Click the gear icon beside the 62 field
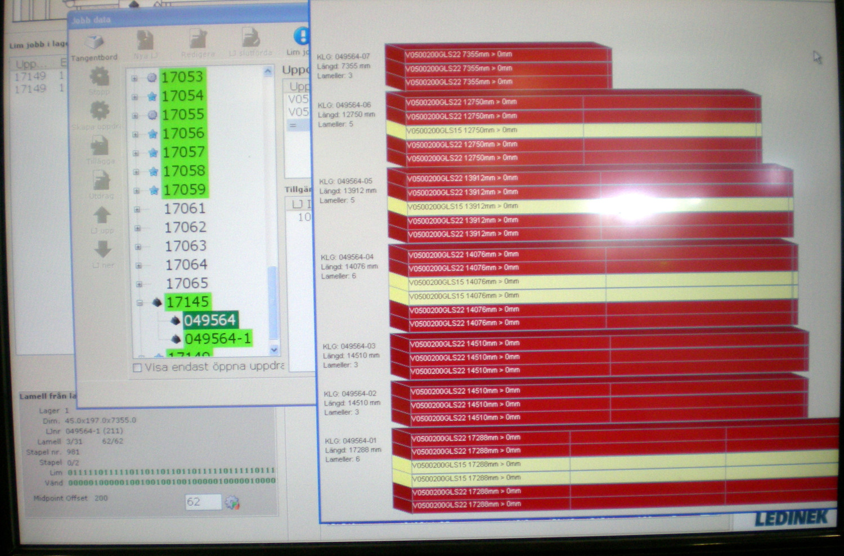 tap(232, 502)
